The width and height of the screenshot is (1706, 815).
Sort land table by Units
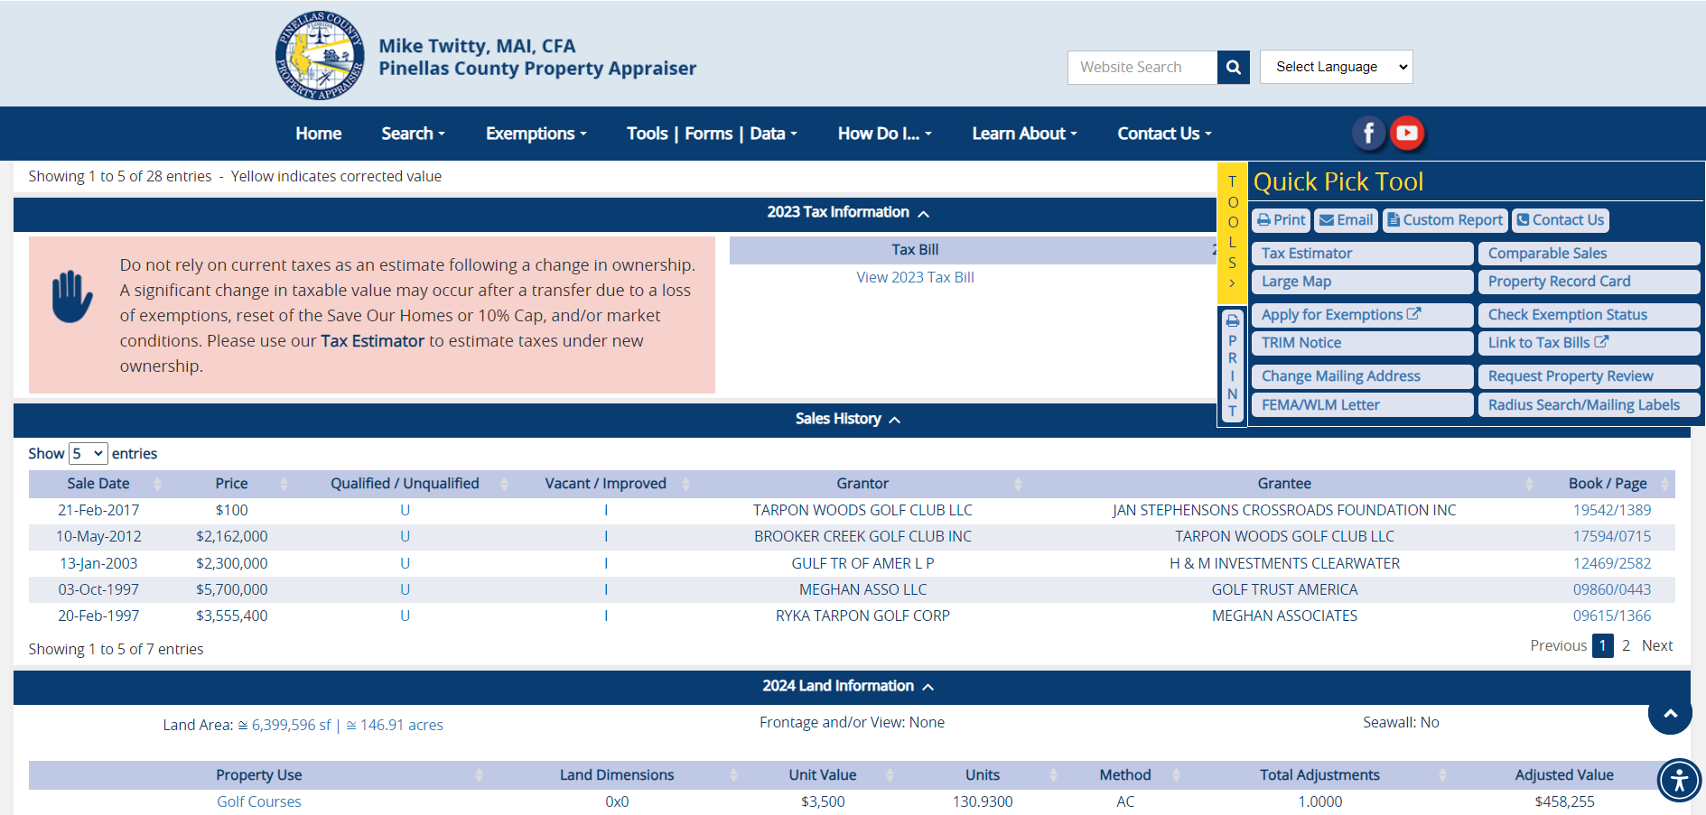click(983, 775)
